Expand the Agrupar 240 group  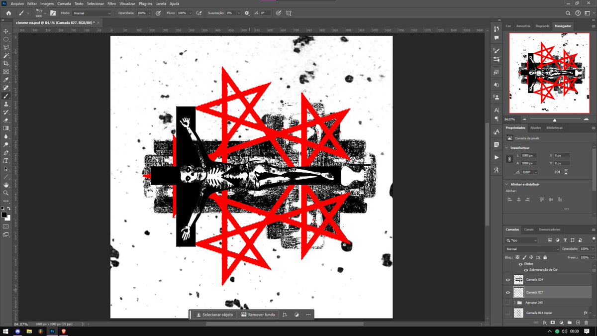click(x=514, y=302)
